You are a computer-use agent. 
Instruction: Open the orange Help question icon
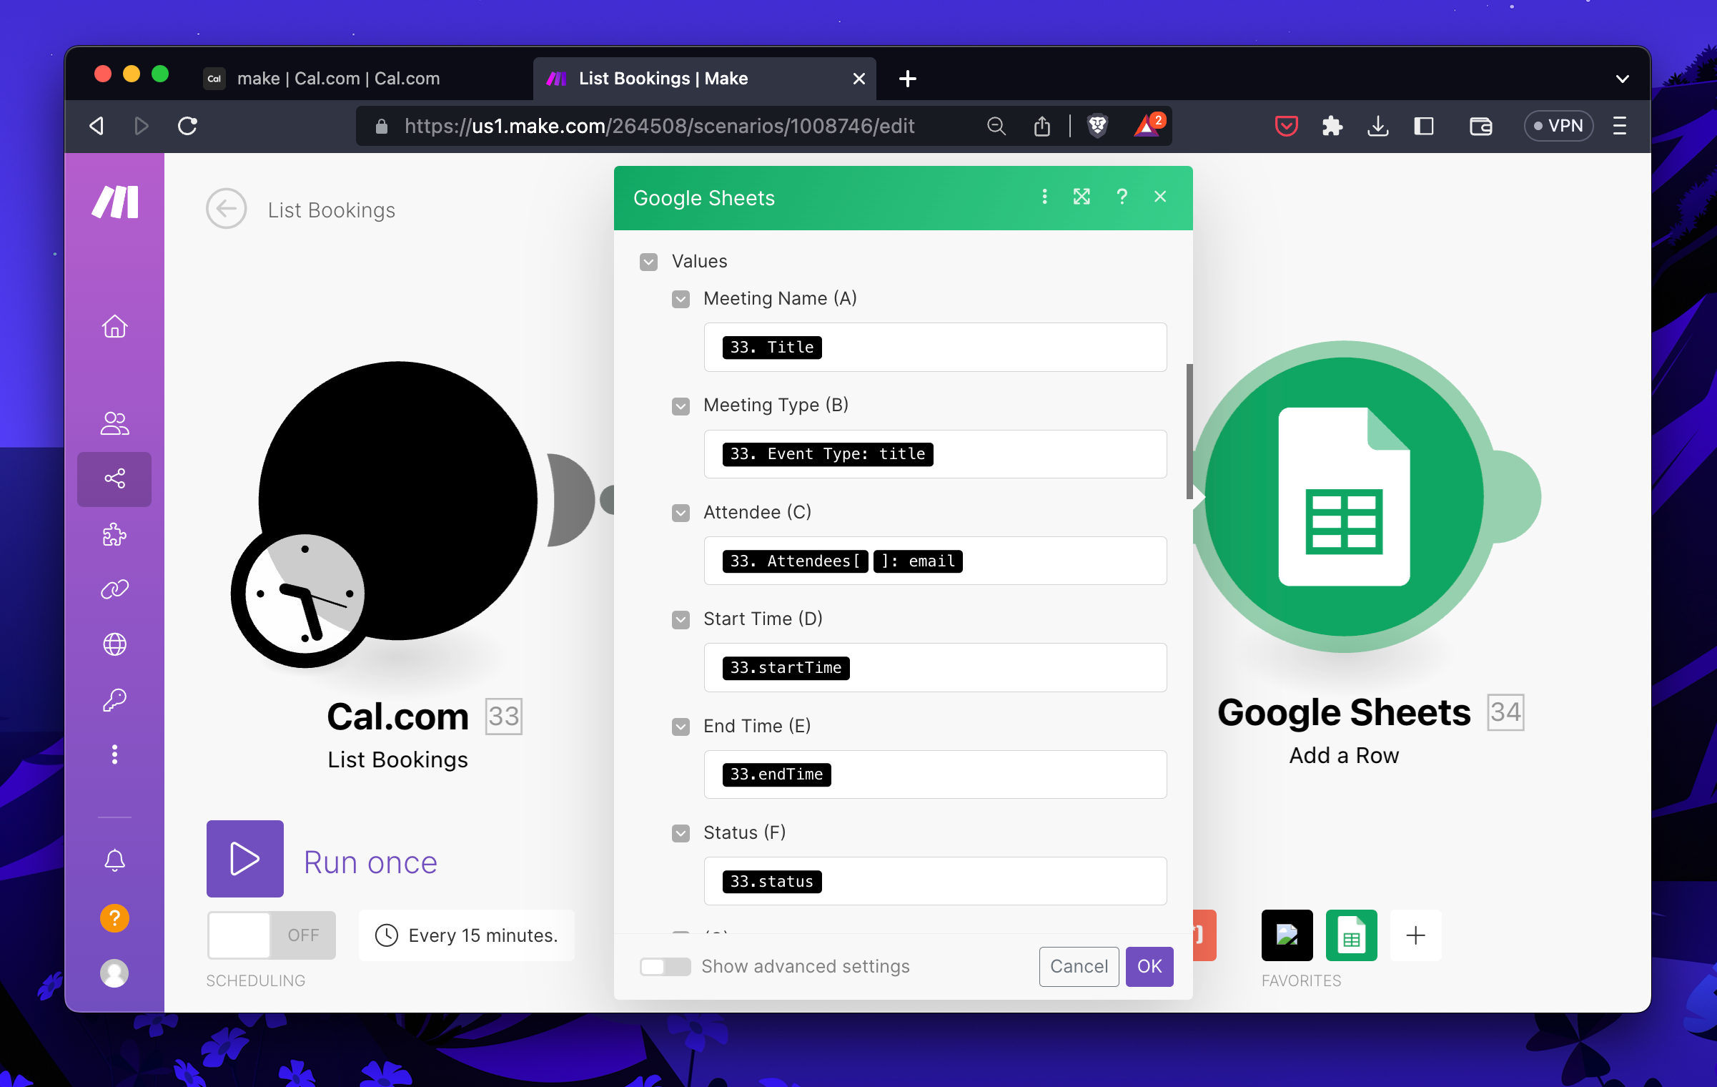114,918
